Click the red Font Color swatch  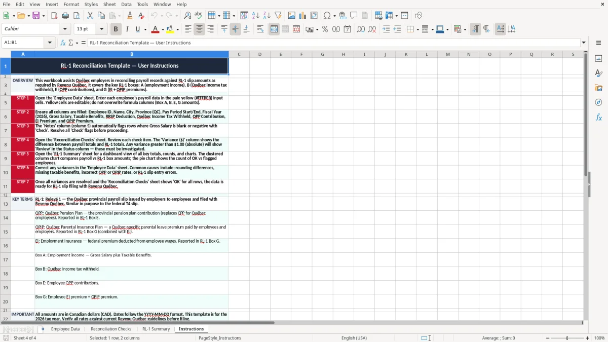click(156, 29)
